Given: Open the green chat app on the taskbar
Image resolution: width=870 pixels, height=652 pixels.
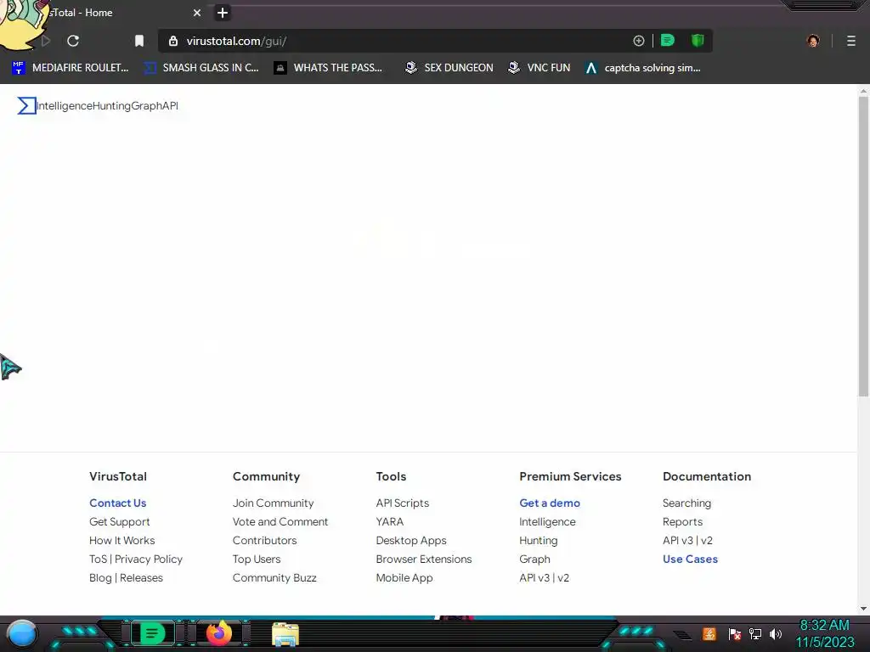Looking at the screenshot, I should (152, 633).
